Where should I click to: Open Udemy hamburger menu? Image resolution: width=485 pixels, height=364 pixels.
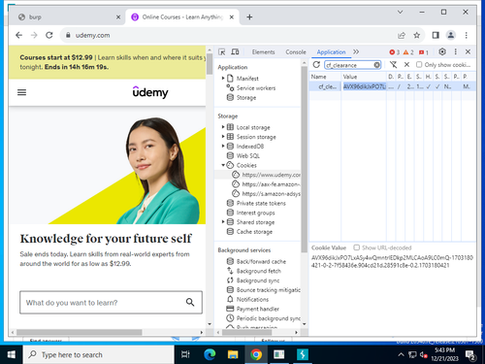(21, 92)
